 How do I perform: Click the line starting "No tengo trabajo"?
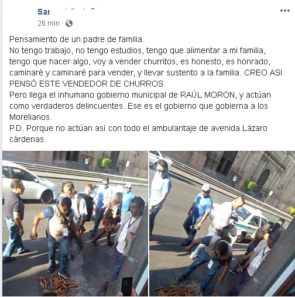(138, 50)
